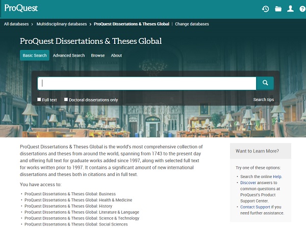Image resolution: width=306 pixels, height=228 pixels.
Task: Go to All databases breadcrumb
Action: (x=16, y=24)
